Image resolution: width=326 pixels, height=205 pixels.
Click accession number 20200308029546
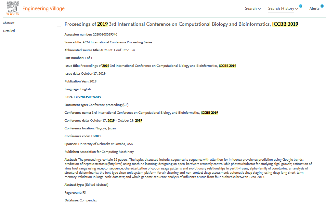(105, 35)
